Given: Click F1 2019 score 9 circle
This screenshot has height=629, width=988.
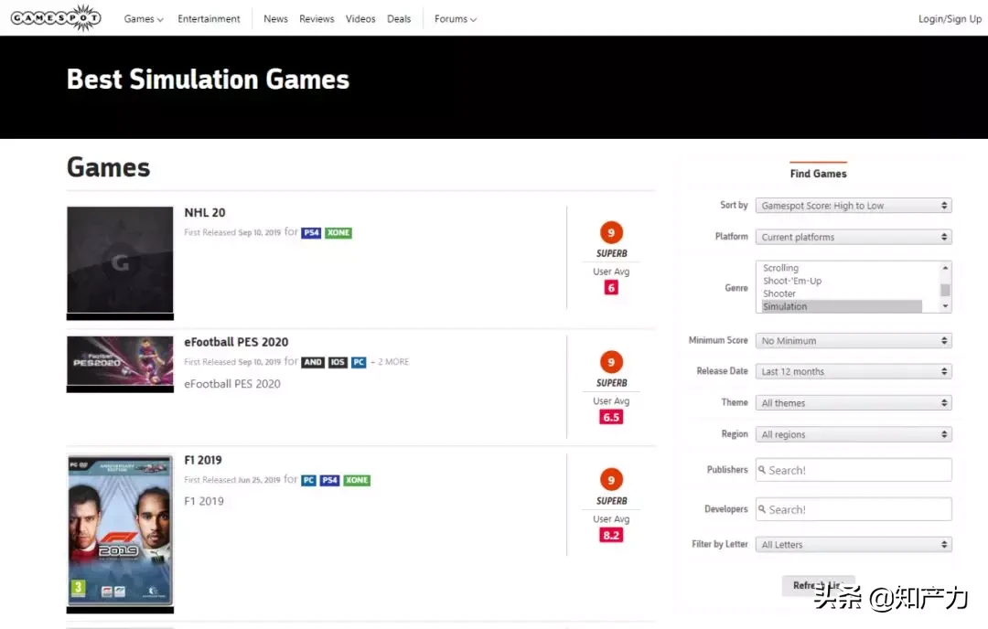Looking at the screenshot, I should [611, 480].
